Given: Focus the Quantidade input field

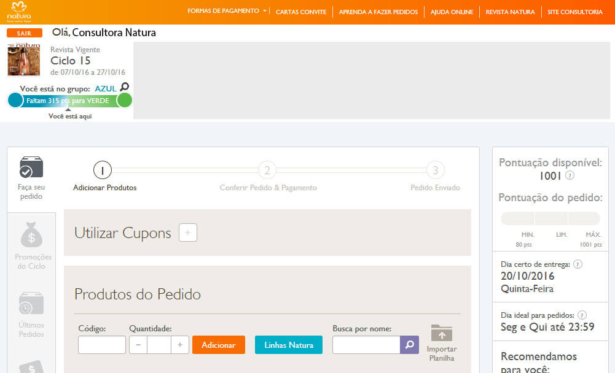Looking at the screenshot, I should (159, 345).
